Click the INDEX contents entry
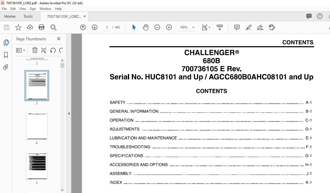330x193 pixels. (x=211, y=183)
